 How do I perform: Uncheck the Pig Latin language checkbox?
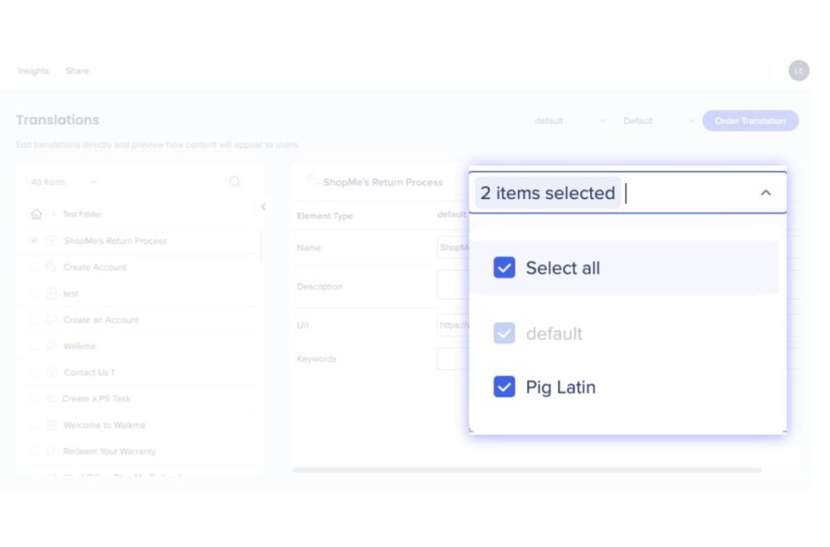click(504, 387)
